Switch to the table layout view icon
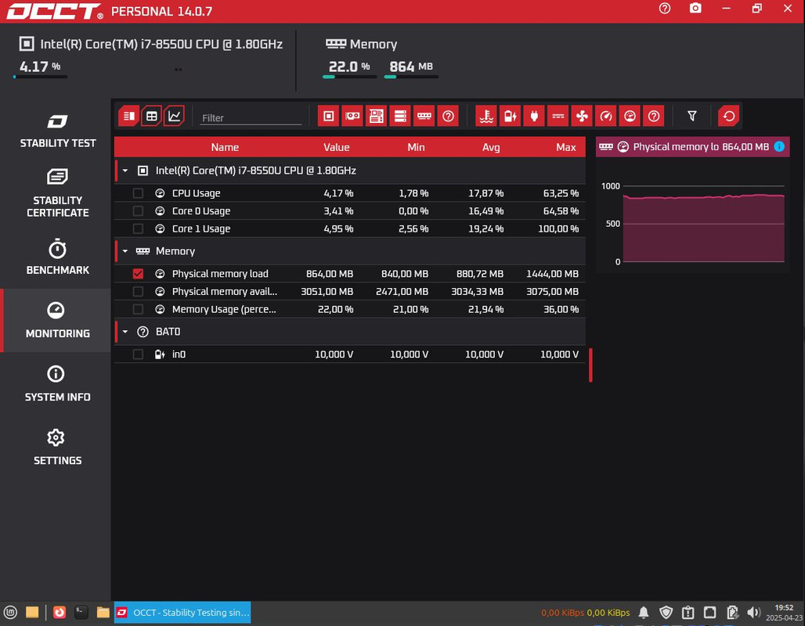Screen dimensions: 805x626 (x=151, y=116)
